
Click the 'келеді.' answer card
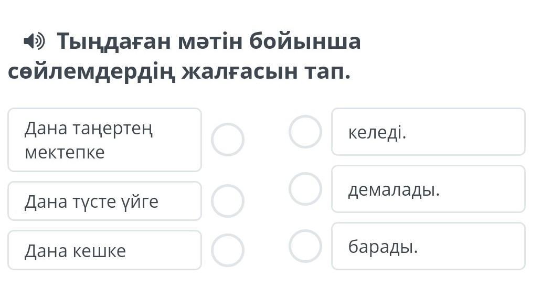pos(428,132)
